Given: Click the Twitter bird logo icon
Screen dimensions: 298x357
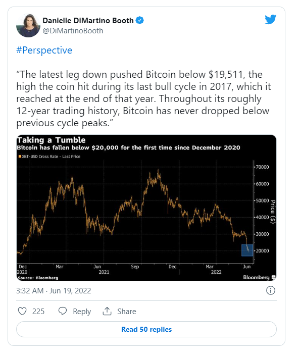Looking at the screenshot, I should click(x=270, y=19).
